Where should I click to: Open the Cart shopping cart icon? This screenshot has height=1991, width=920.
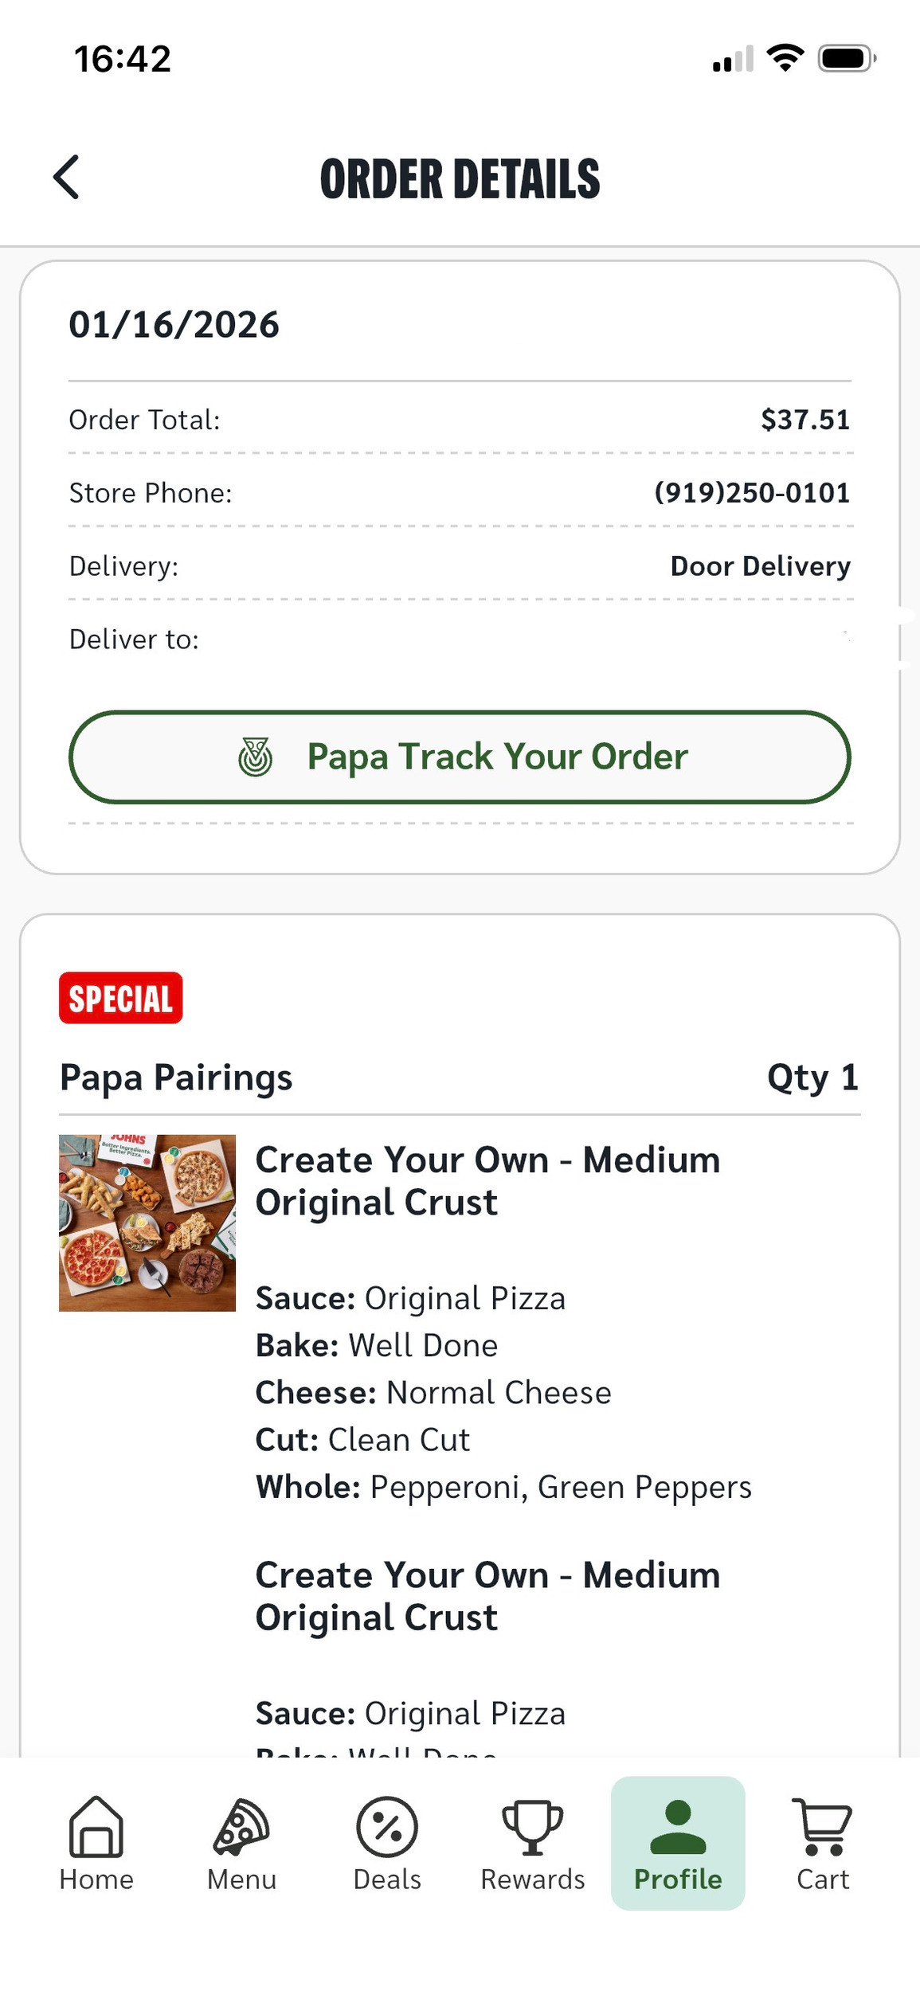pyautogui.click(x=823, y=1826)
